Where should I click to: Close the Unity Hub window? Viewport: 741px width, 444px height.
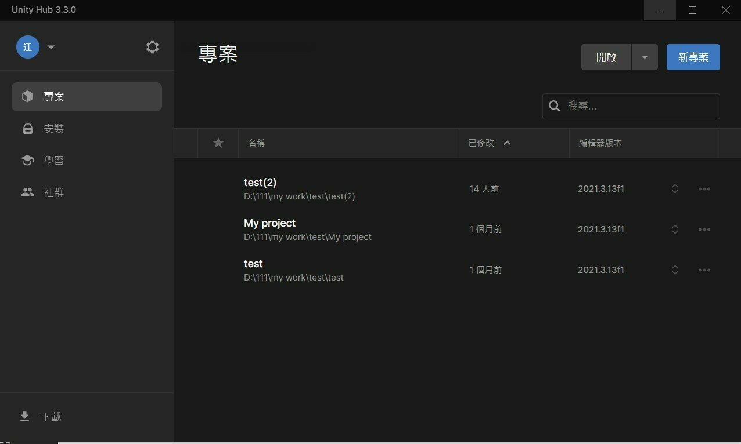725,10
